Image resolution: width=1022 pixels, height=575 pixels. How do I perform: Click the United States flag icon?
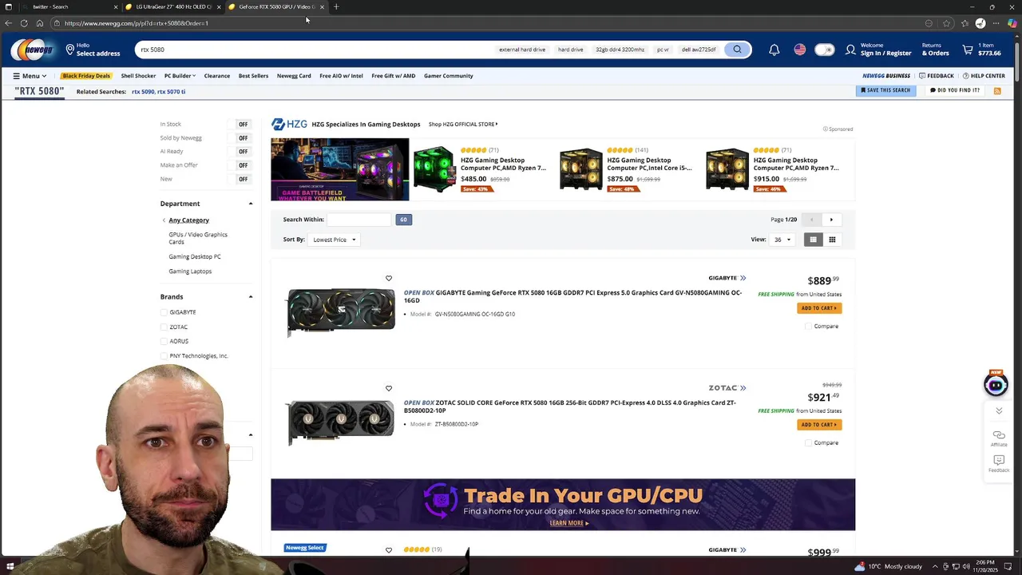pyautogui.click(x=799, y=50)
